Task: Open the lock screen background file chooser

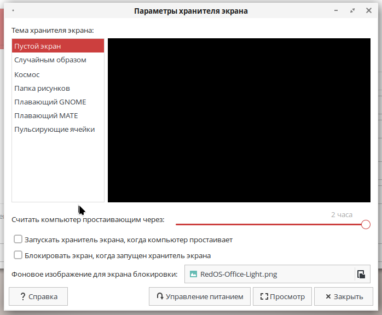Action: click(271, 274)
